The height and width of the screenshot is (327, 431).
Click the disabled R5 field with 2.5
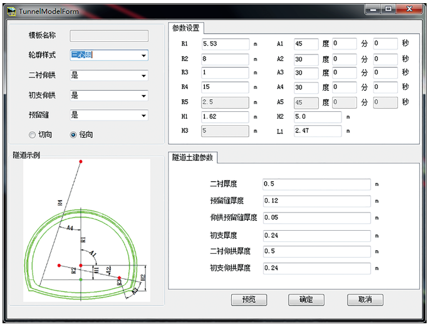coord(226,103)
